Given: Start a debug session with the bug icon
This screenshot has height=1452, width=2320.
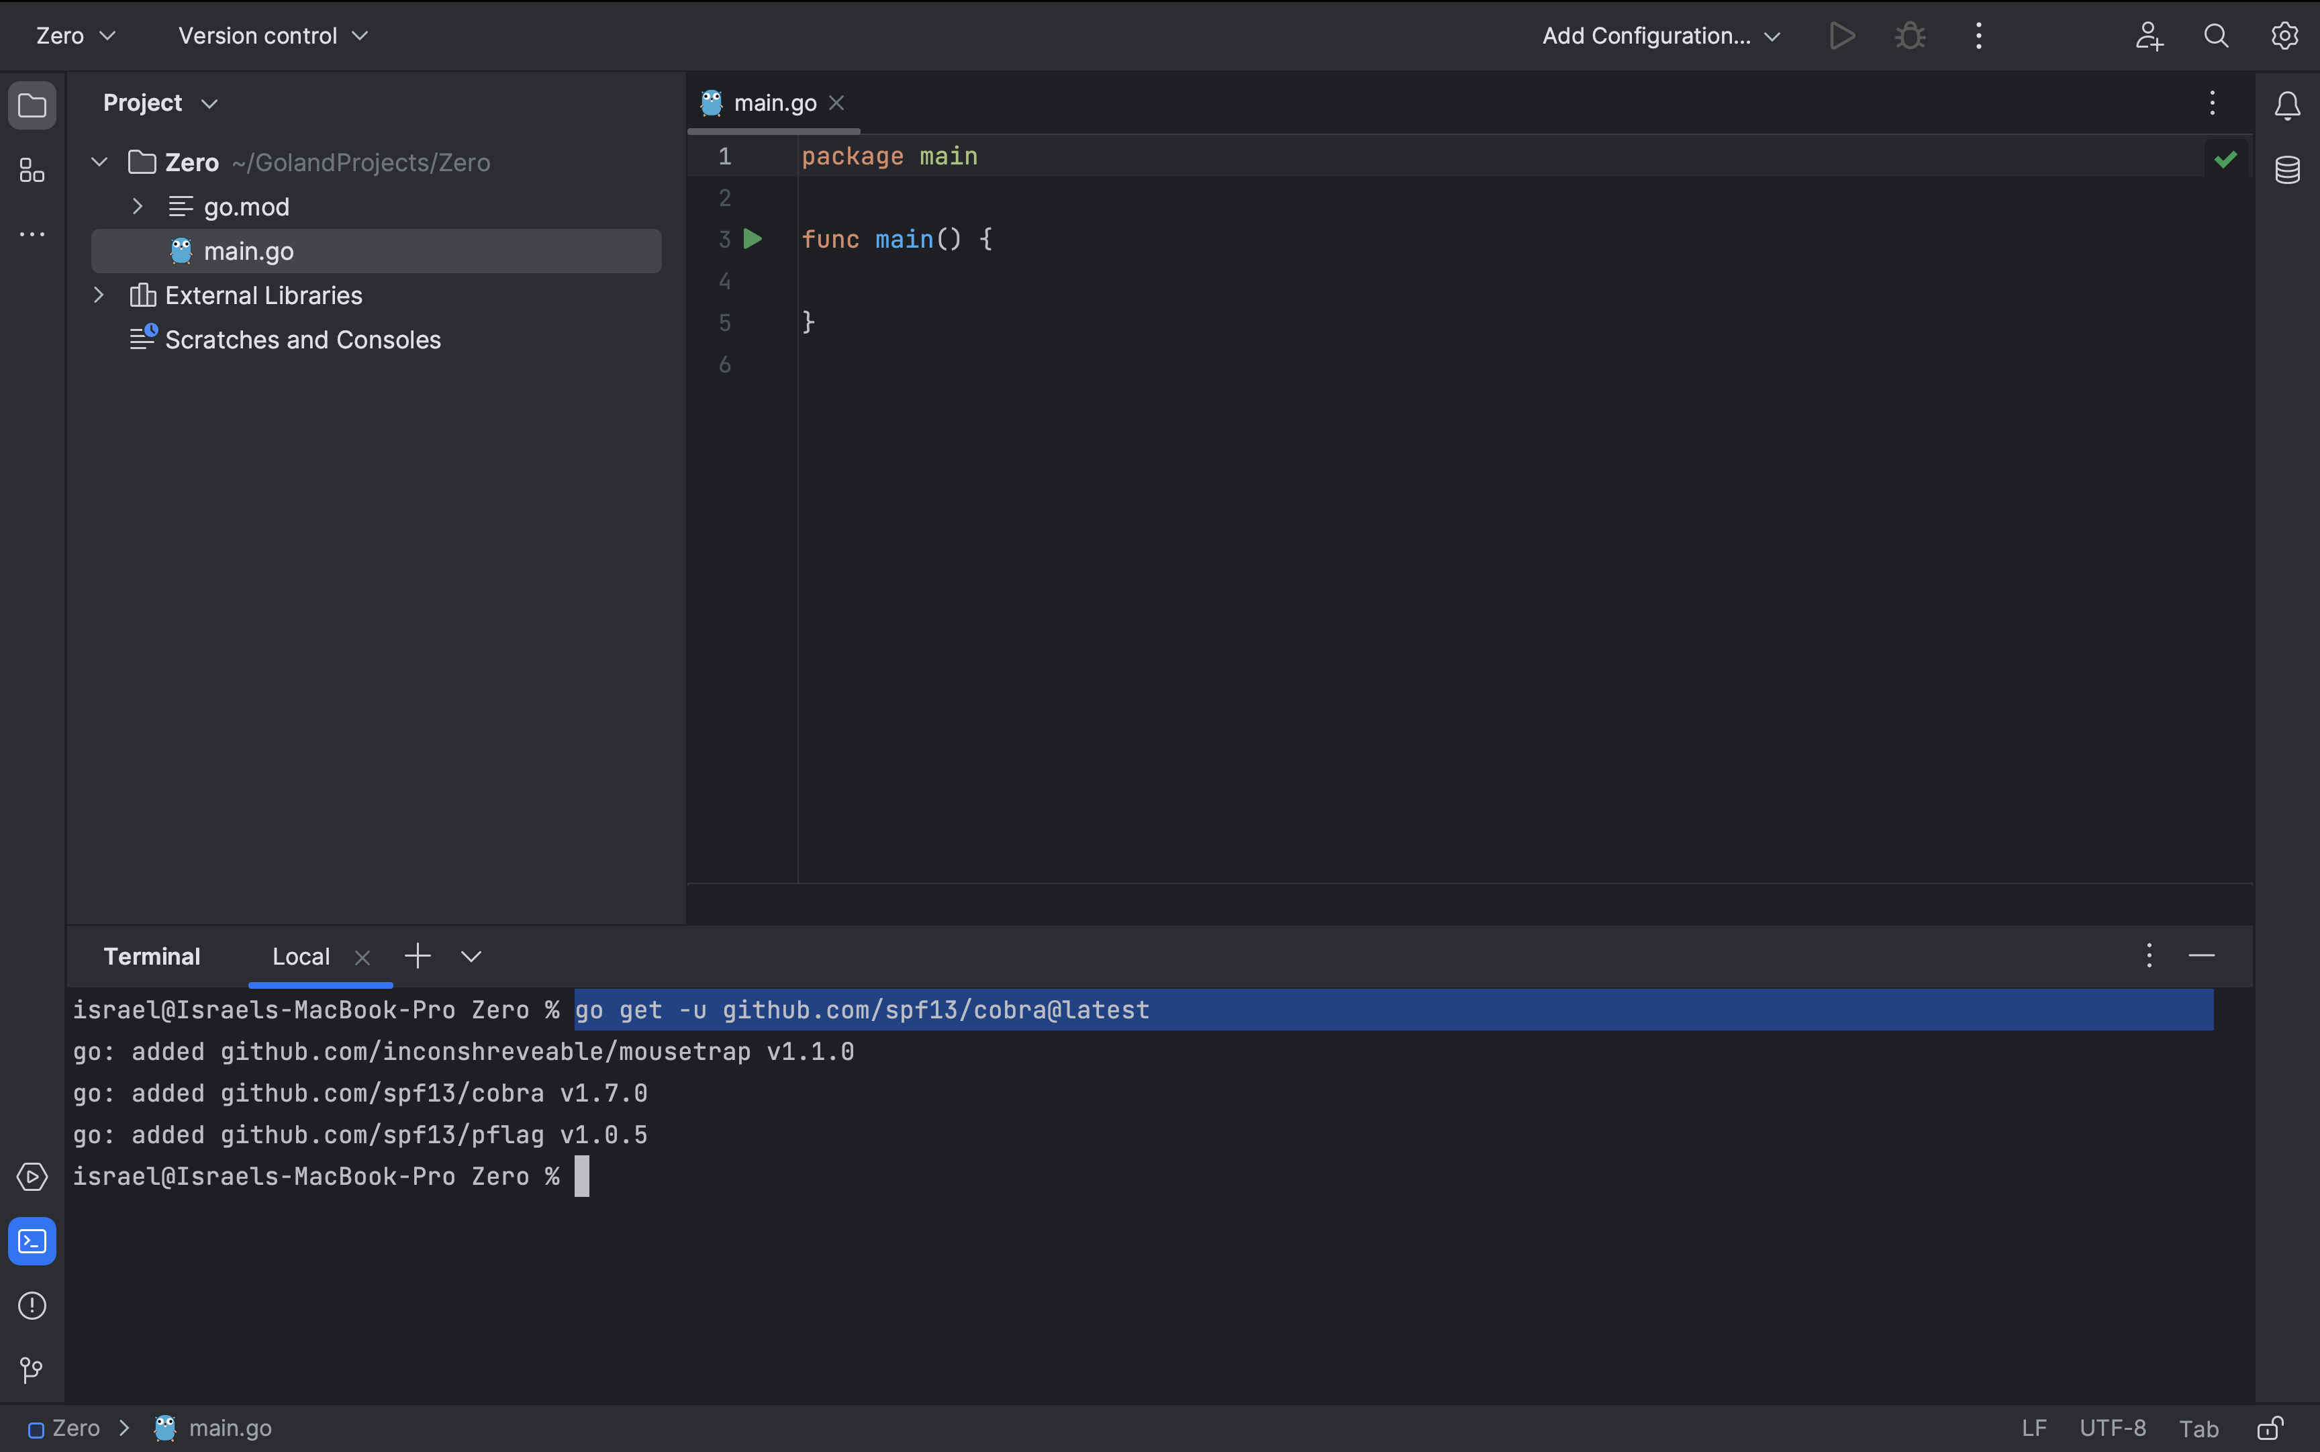Looking at the screenshot, I should point(1909,36).
